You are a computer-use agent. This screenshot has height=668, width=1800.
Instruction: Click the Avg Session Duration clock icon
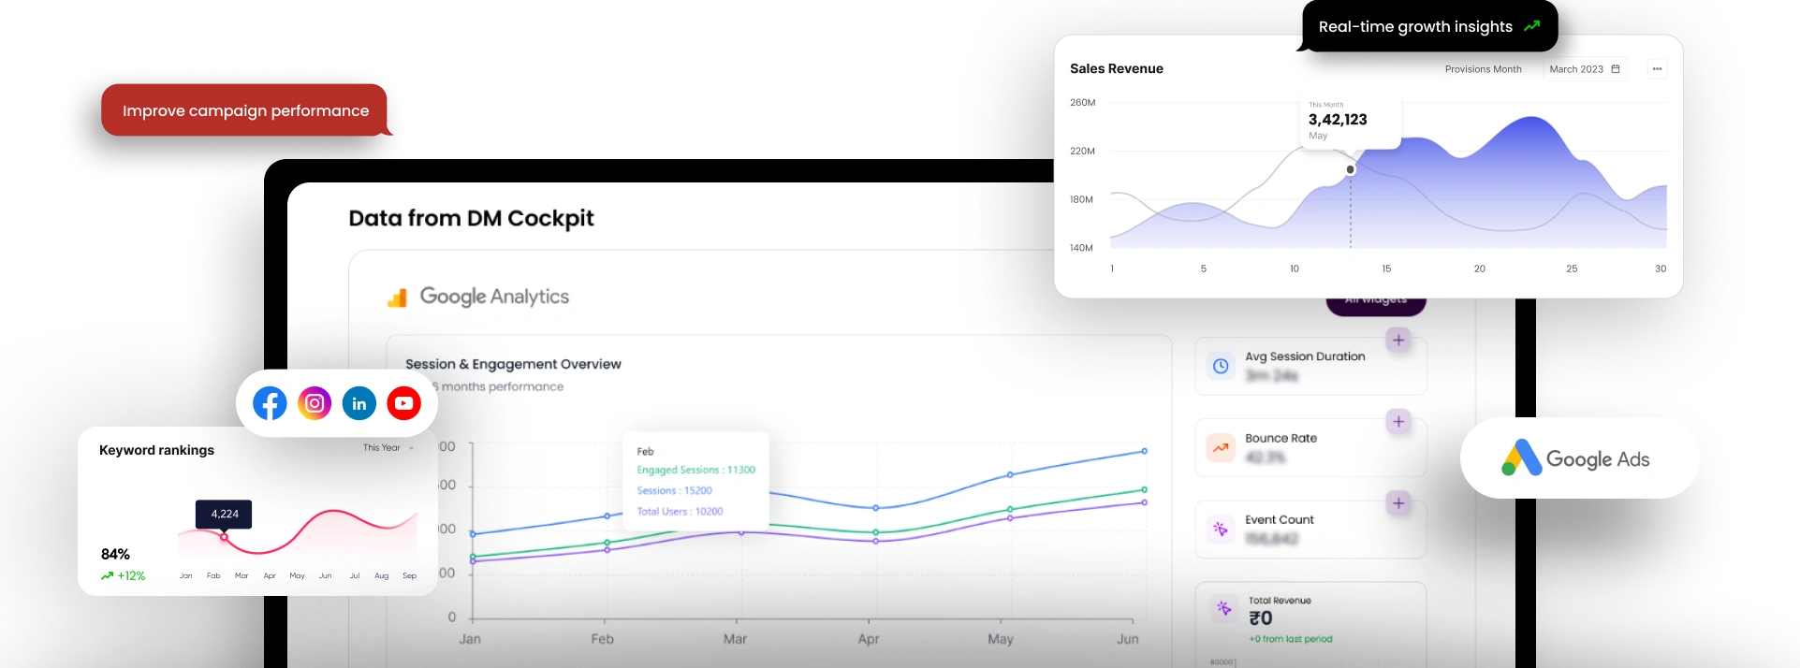click(x=1221, y=366)
